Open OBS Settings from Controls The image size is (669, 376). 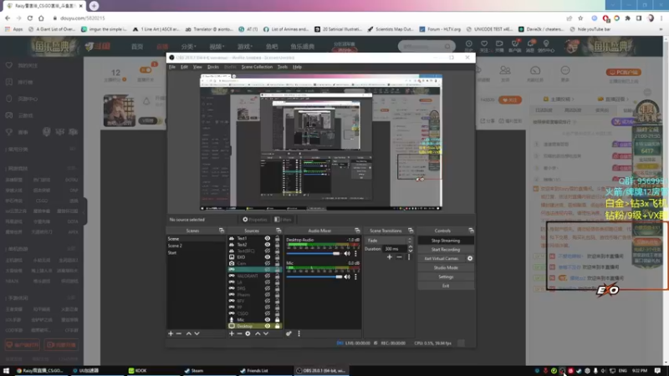[446, 277]
